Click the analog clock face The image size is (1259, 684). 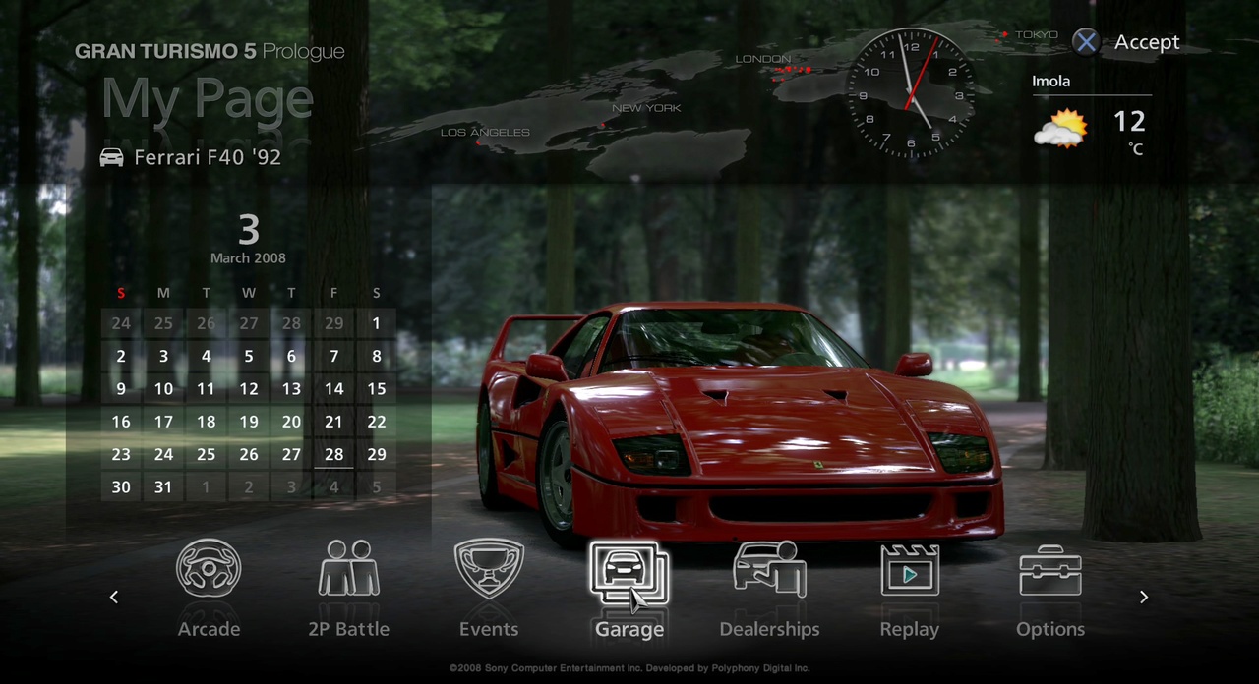pos(911,94)
